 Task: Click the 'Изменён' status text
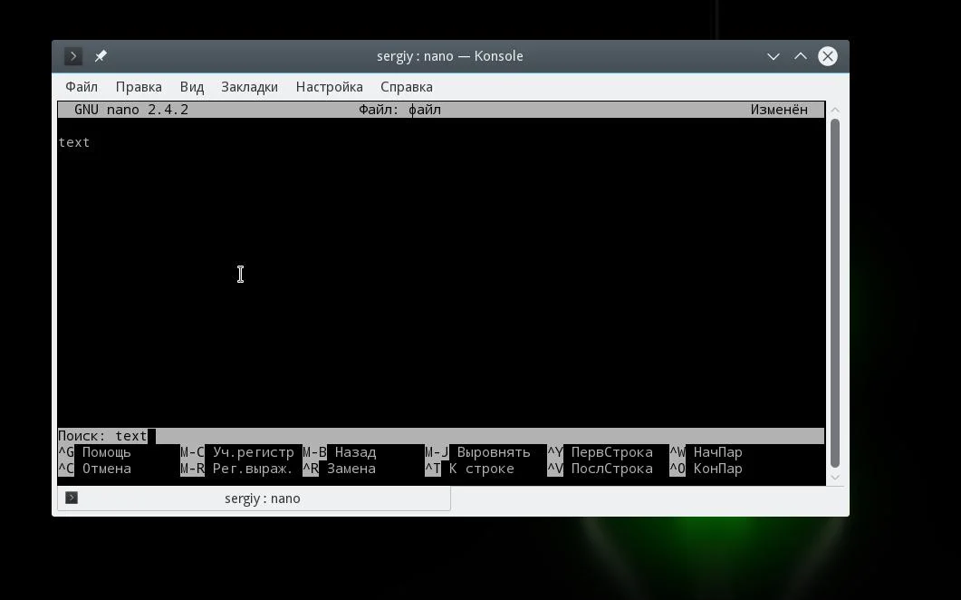tap(779, 110)
